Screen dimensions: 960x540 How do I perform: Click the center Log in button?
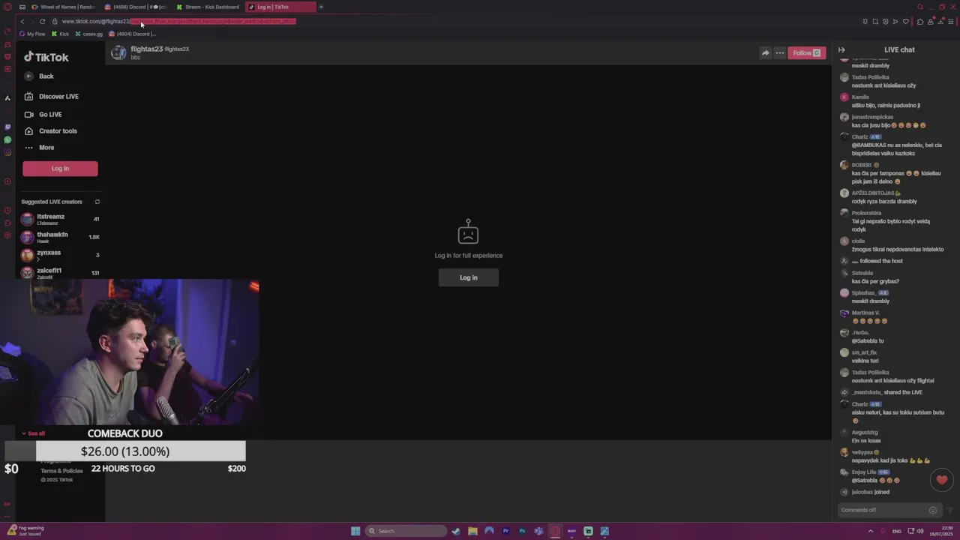(469, 277)
